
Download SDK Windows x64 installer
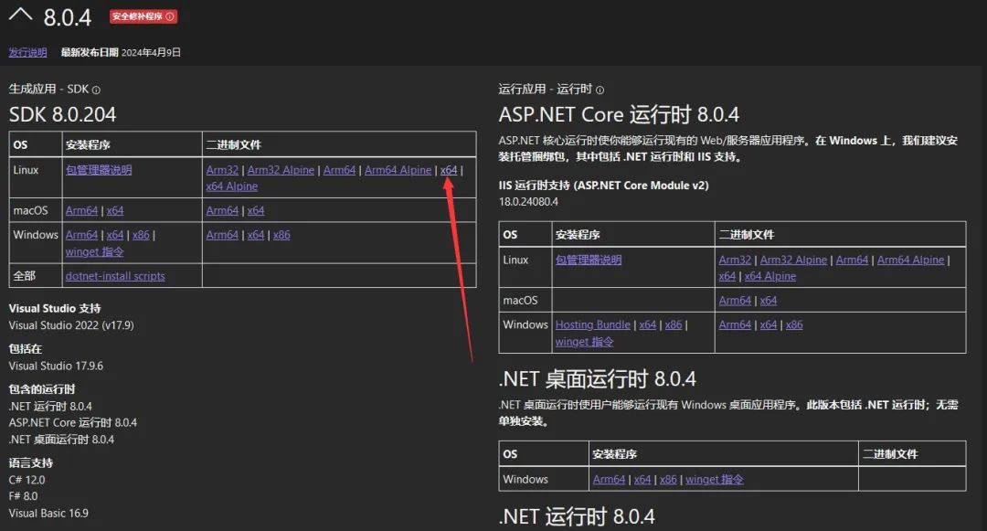115,235
